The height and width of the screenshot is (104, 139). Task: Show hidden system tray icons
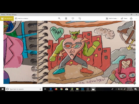click(116, 89)
